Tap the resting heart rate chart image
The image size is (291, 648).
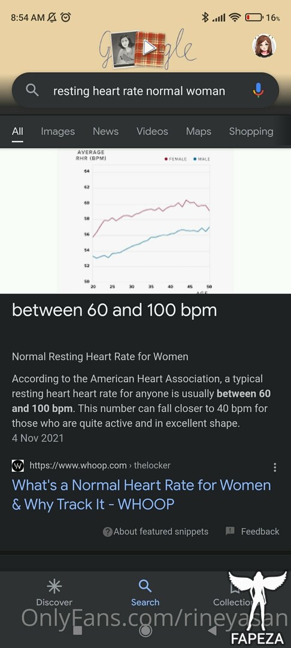(145, 221)
